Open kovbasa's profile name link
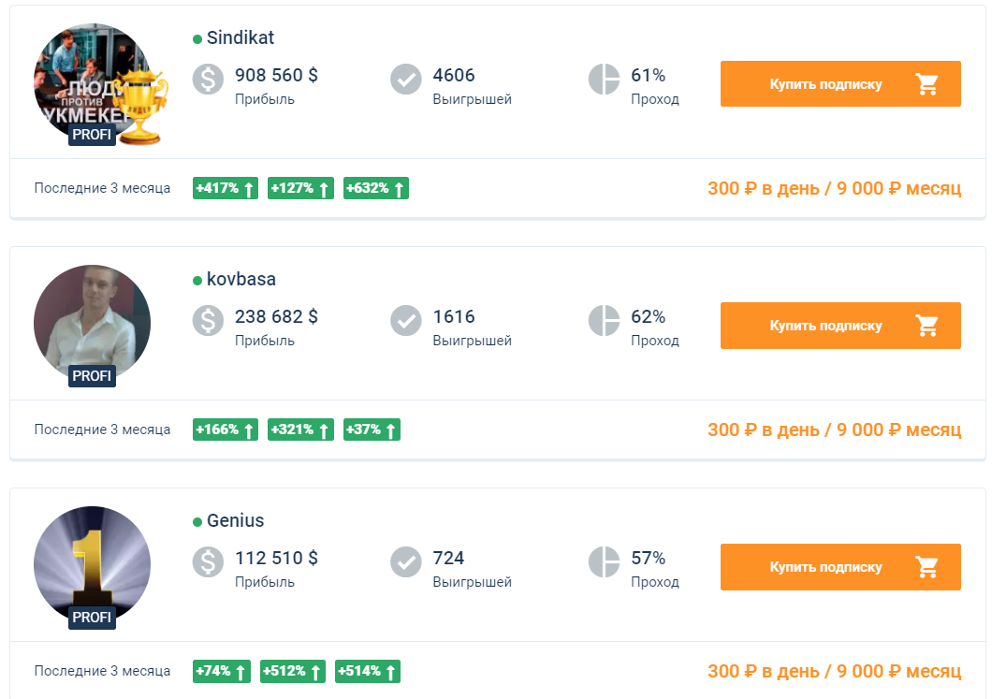Image resolution: width=992 pixels, height=699 pixels. pyautogui.click(x=241, y=280)
